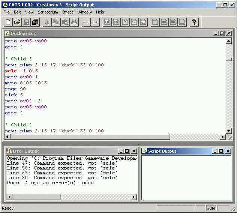Click the NUM status bar indicator

click(x=211, y=208)
